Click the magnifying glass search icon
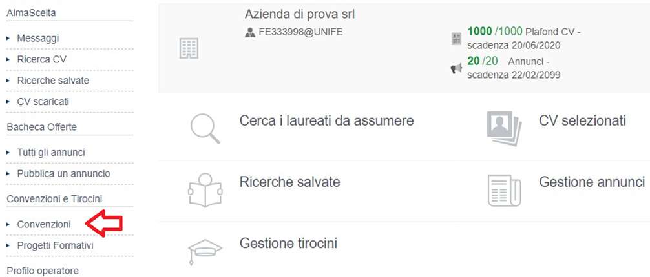The image size is (650, 277). [x=205, y=129]
